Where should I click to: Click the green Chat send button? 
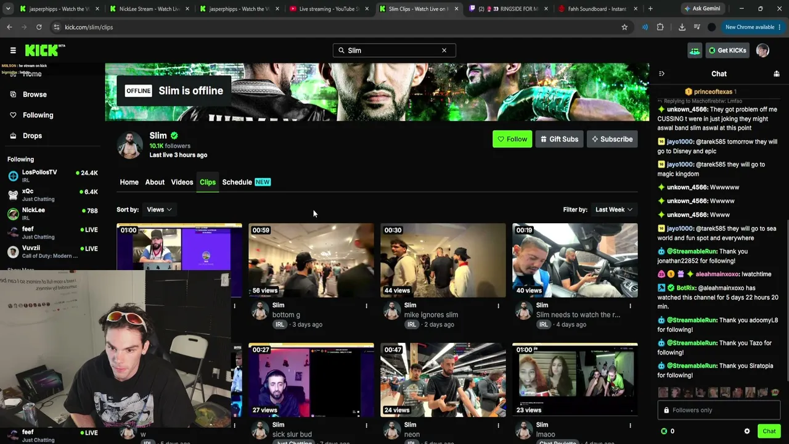(769, 431)
